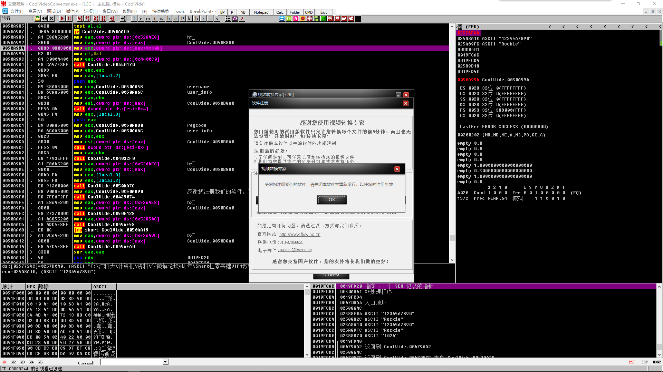The width and height of the screenshot is (663, 372).
Task: Select M1 memory bookmark in status bar
Action: tap(4, 362)
